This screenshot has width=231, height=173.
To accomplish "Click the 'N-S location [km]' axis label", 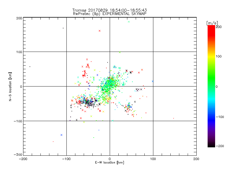I will click(10, 86).
